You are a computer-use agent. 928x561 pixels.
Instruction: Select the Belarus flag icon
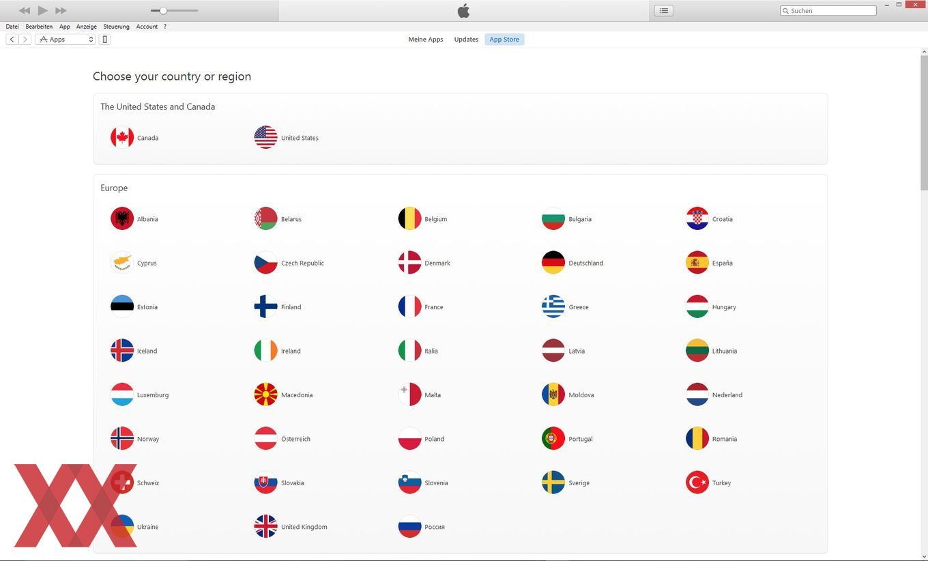click(x=266, y=218)
